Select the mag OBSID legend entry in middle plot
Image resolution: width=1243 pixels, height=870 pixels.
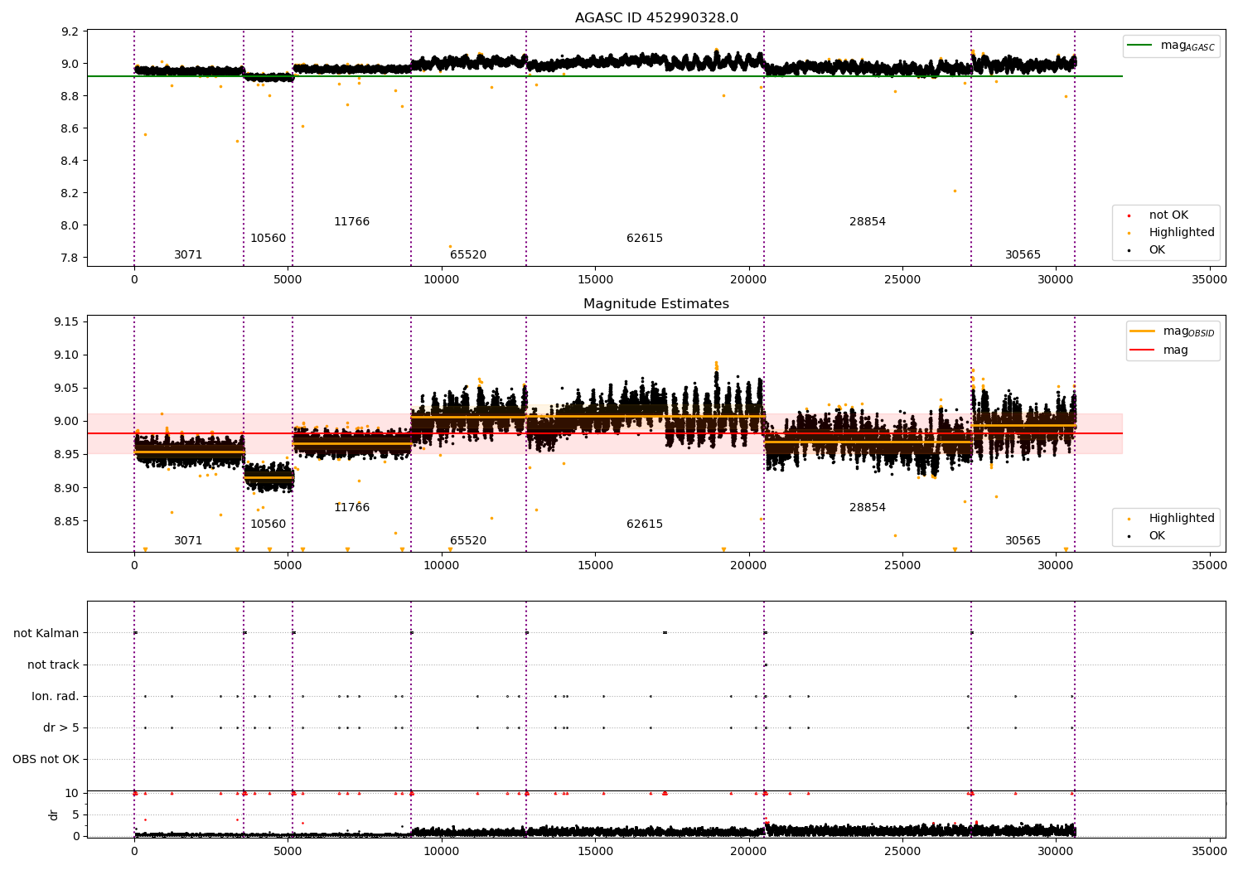1173,332
